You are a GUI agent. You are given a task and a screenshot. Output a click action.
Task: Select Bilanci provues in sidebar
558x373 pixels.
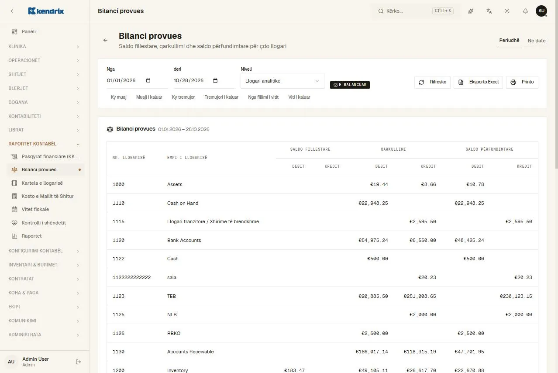[x=45, y=169]
